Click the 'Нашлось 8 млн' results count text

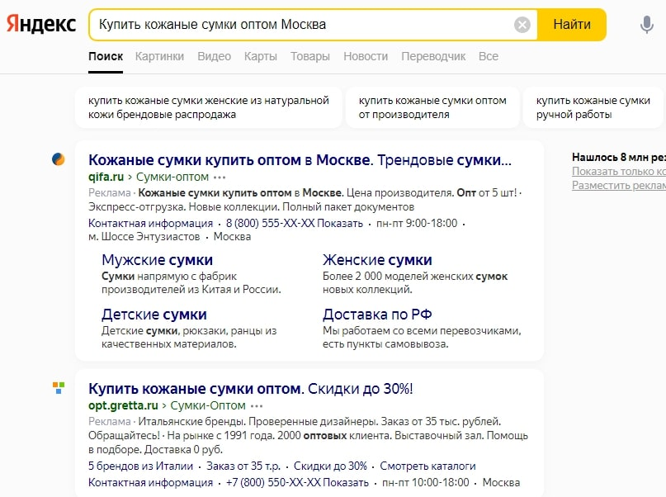coord(619,157)
